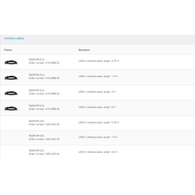Click cable image for order 1419.0658.03
Viewport: 195px width, 195px height.
tap(11, 77)
